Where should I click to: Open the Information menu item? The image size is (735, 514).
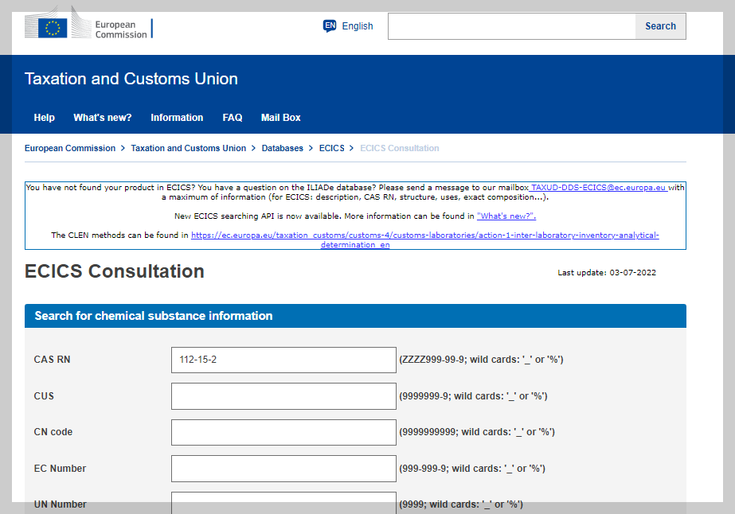(x=177, y=118)
